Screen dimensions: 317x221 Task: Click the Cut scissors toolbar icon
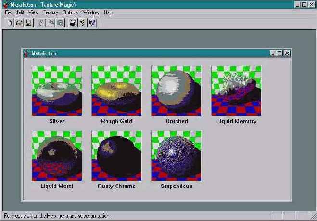[41, 23]
